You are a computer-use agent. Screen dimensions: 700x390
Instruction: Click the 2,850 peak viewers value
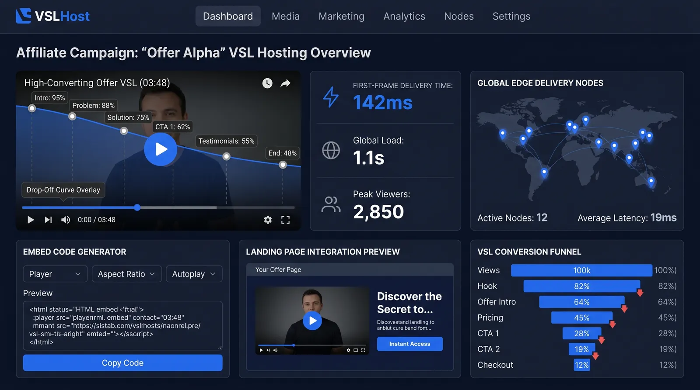[378, 212]
